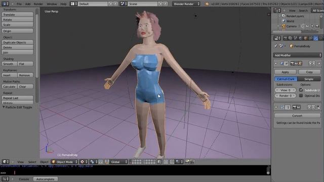Click the Render subdivisions field
The width and height of the screenshot is (324, 182).
tap(286, 96)
